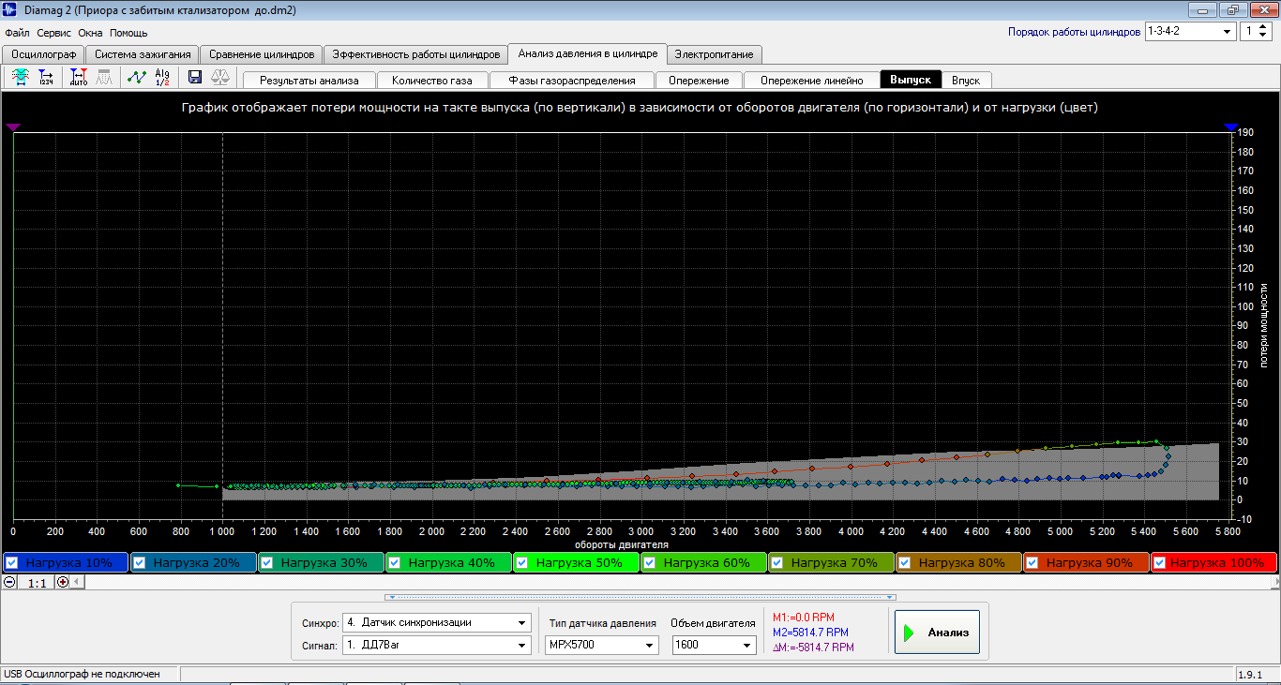Toggle the Нагрузка 90% checkbox
The image size is (1281, 685).
(1032, 563)
